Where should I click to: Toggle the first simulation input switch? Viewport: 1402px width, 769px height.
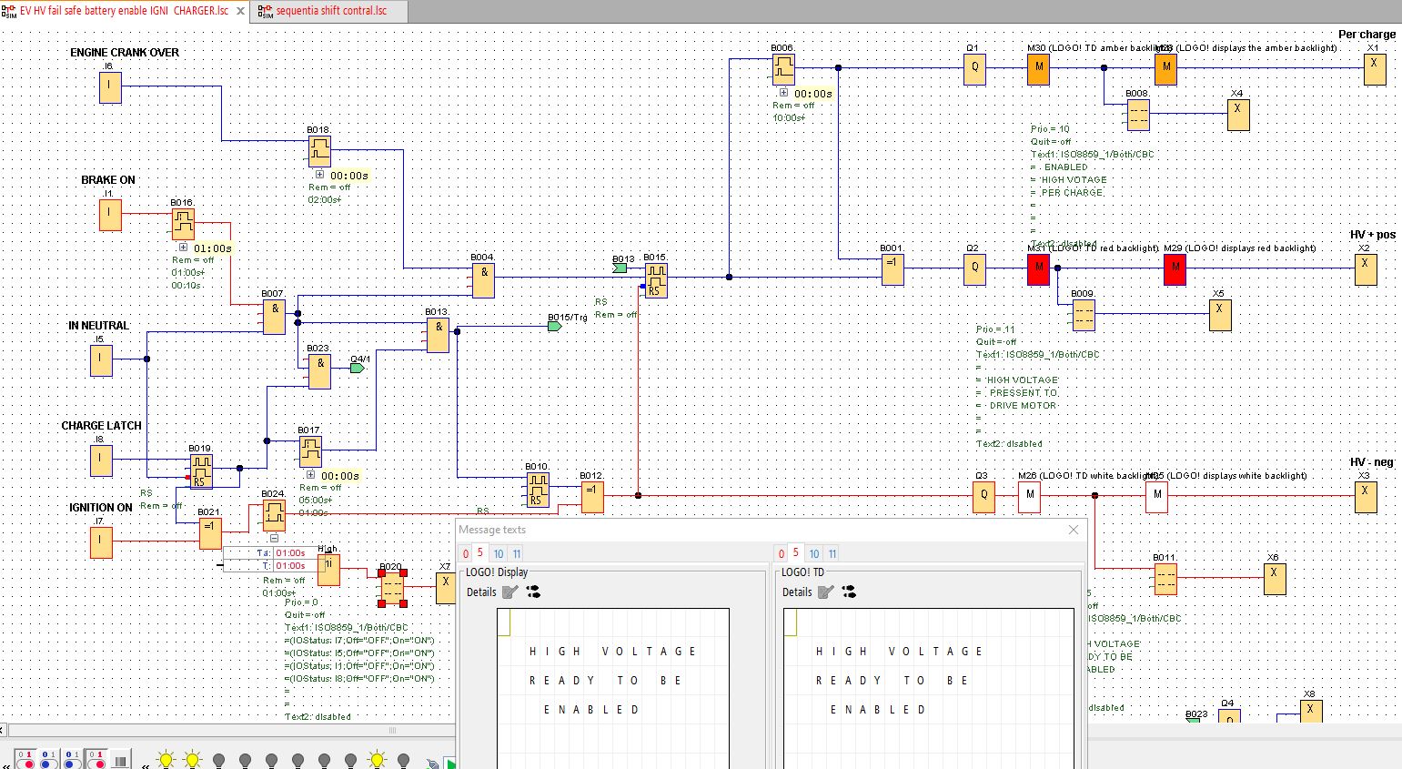(25, 760)
